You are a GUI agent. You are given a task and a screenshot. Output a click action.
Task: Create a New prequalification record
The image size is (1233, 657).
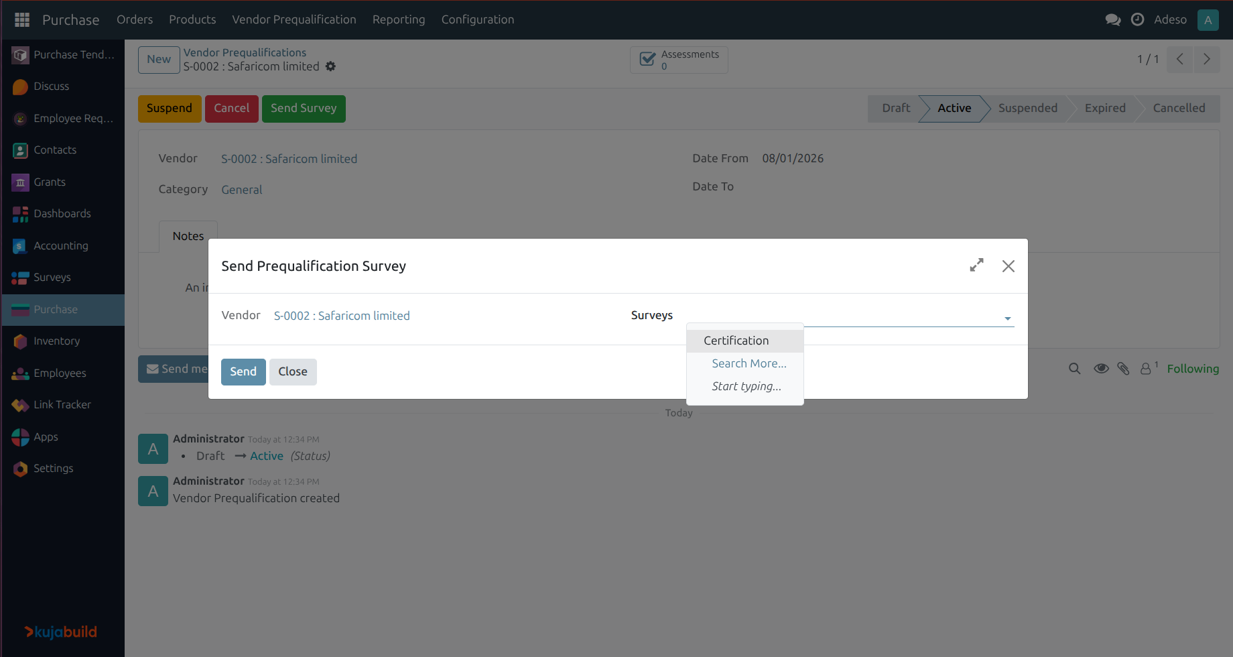point(159,59)
